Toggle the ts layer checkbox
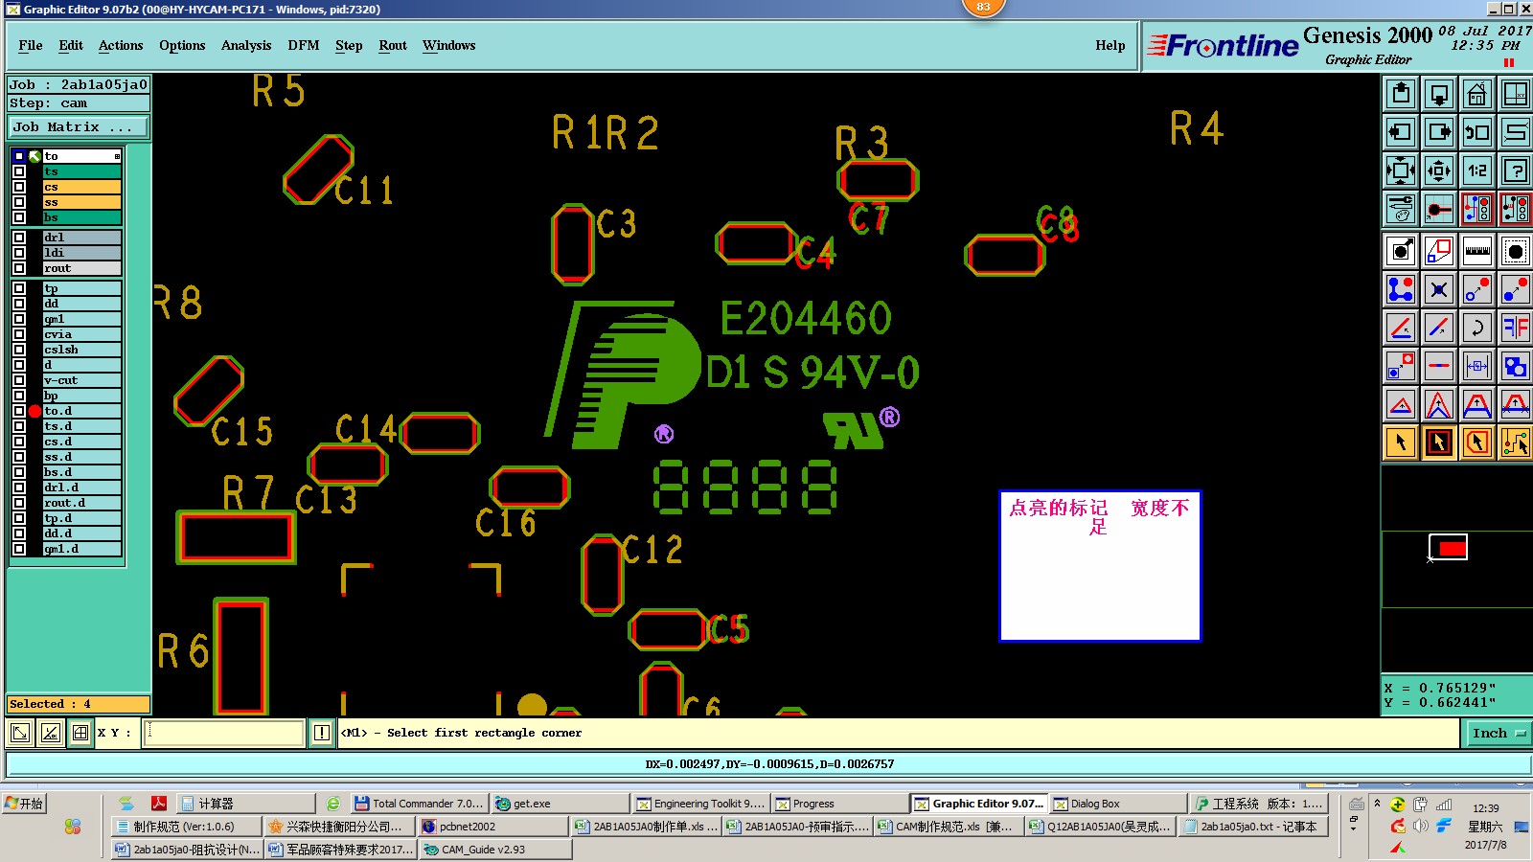The image size is (1533, 862). tap(19, 171)
